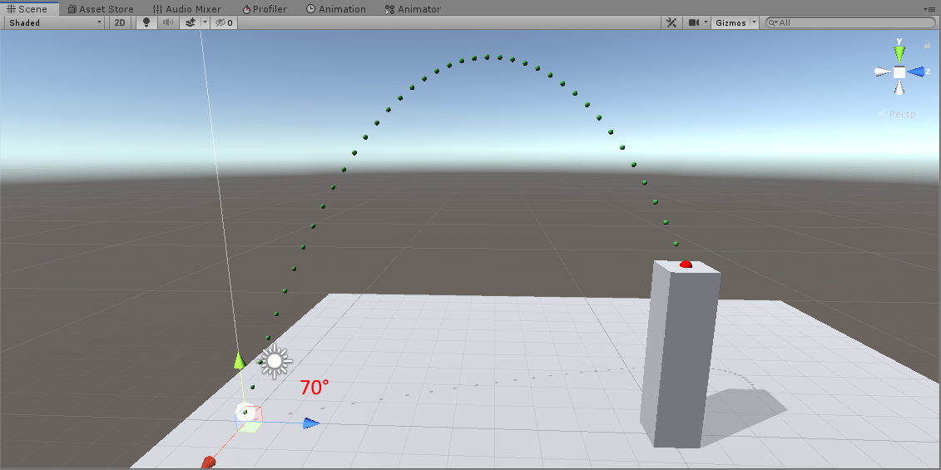Toggle scene audio speaker icon
The image size is (941, 470).
click(168, 22)
